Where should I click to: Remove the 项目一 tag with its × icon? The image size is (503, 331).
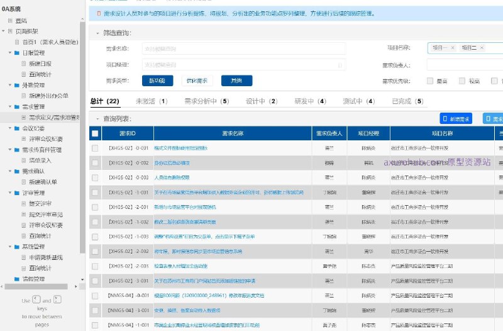click(453, 48)
